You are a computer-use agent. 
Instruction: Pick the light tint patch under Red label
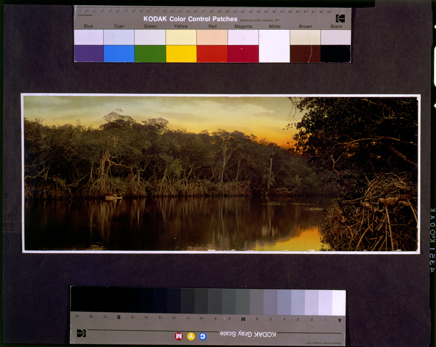point(212,37)
